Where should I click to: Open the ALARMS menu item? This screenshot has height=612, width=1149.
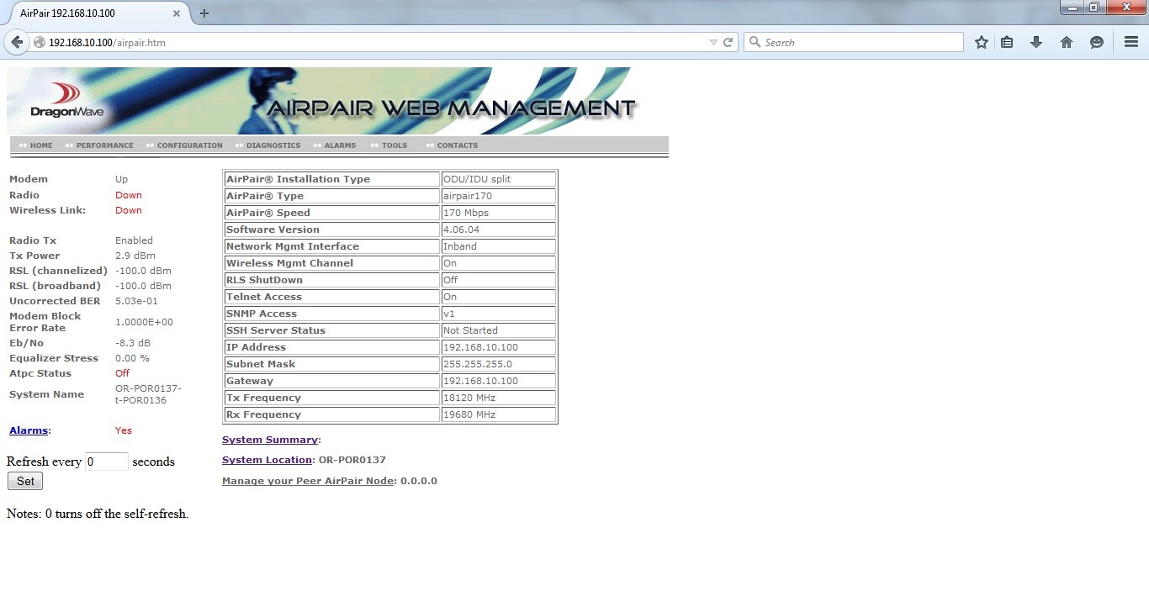coord(340,145)
